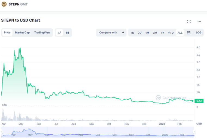This screenshot has height=139, width=207.
Task: Select the Price tab
Action: point(7,32)
